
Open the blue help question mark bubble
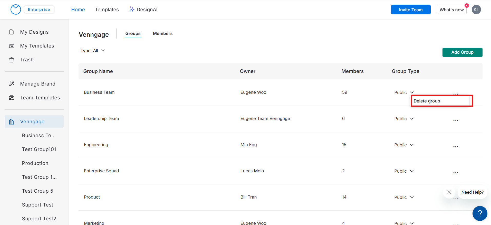[x=479, y=213]
